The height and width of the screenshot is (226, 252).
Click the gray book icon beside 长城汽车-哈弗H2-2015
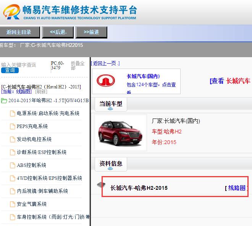[x=101, y=185]
